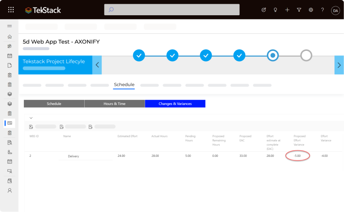Click the Tekstack Project Lifecyle header
Screen dimensions: 344x212
pos(54,61)
